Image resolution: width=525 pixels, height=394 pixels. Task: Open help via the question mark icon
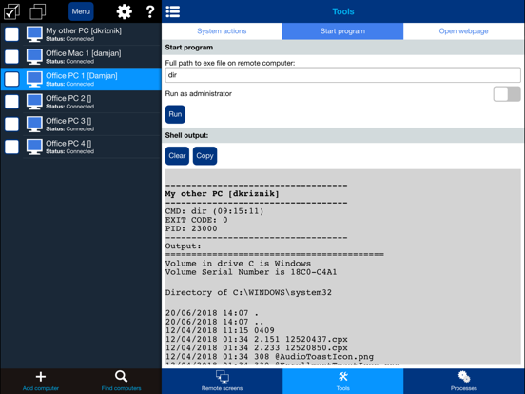[150, 11]
